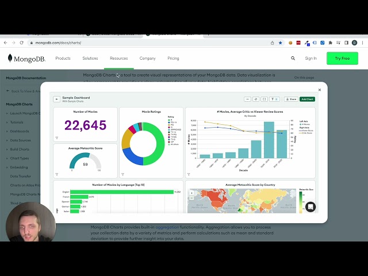Click filter icon on Movie Ratings card
The width and height of the screenshot is (368, 276).
pos(122,174)
